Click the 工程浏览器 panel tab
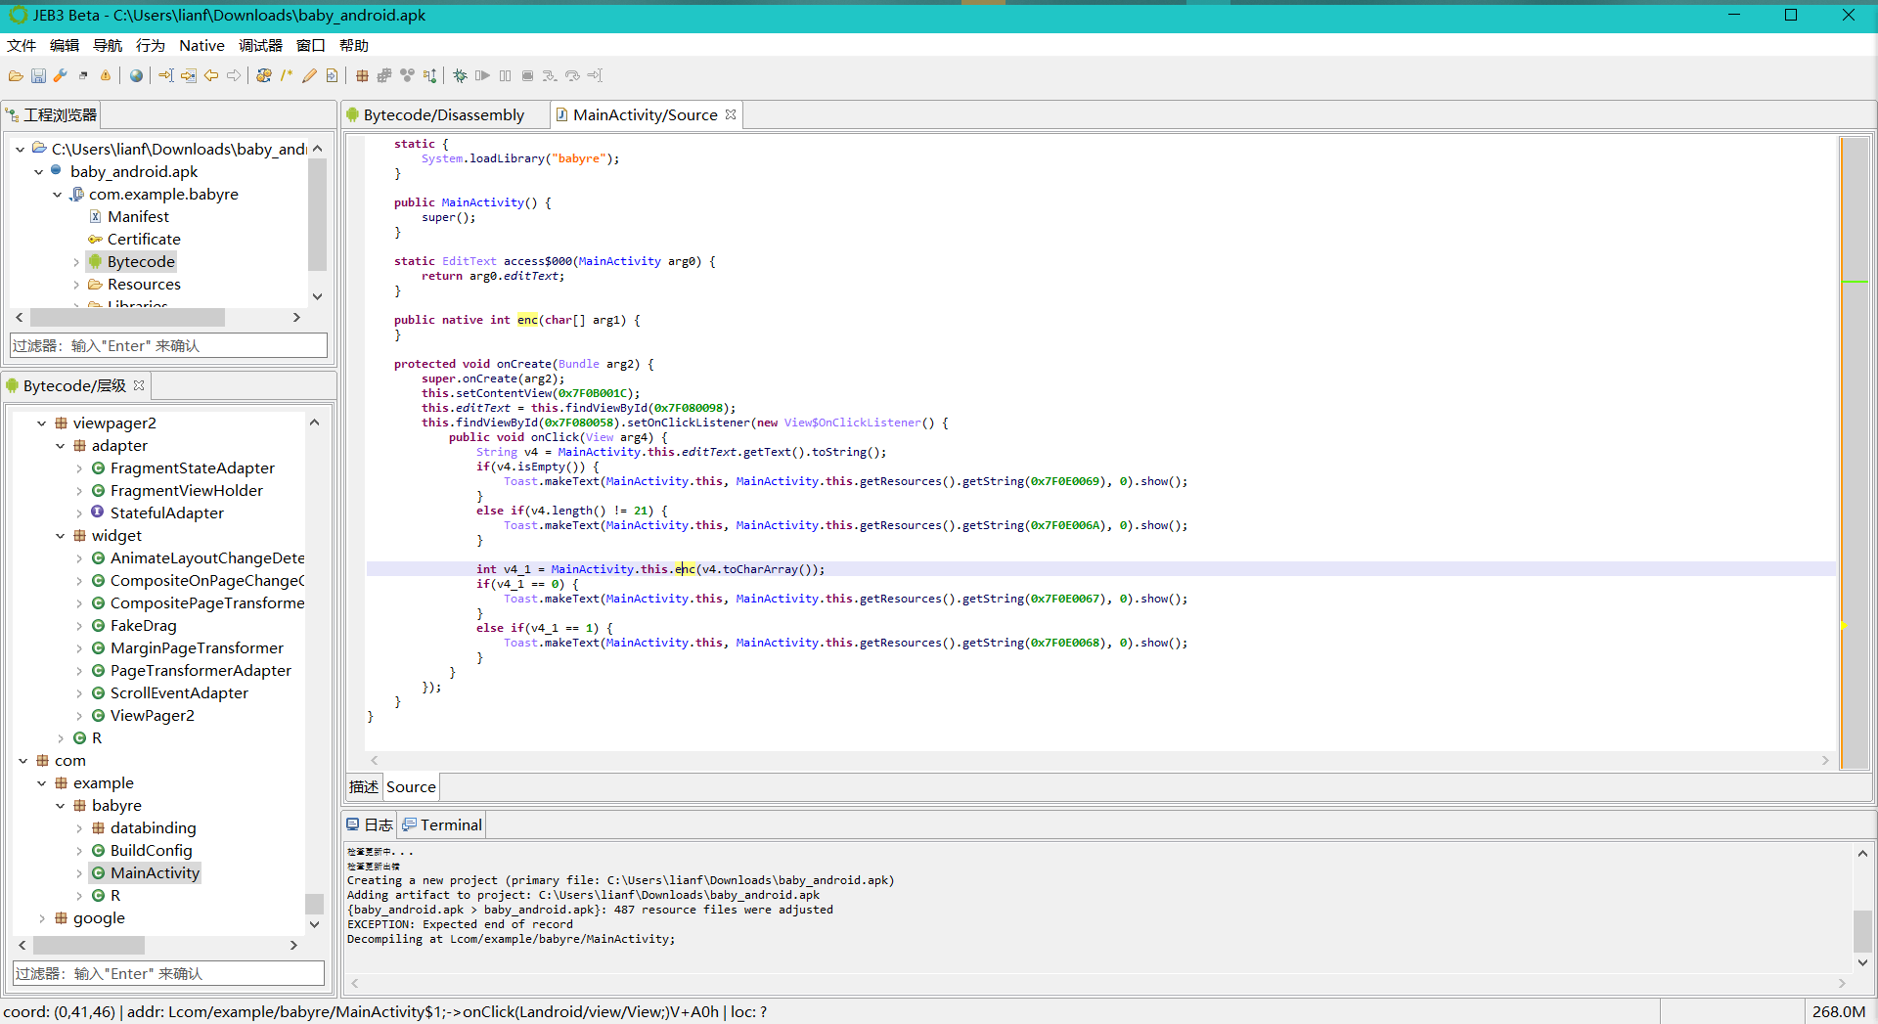Image resolution: width=1878 pixels, height=1024 pixels. coord(51,115)
